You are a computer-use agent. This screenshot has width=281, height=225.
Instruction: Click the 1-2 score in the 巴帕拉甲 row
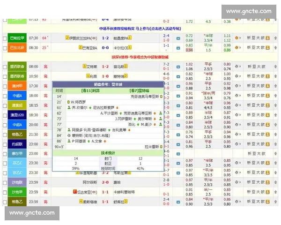pyautogui.click(x=105, y=38)
